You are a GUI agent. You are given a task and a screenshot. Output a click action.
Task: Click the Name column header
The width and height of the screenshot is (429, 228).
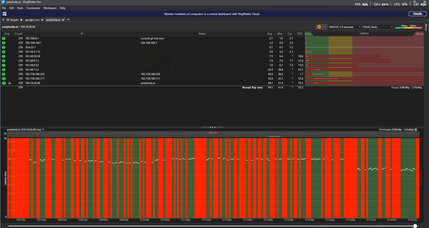[202, 34]
